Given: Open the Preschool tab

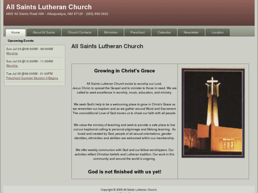Looking at the screenshot, I should pyautogui.click(x=138, y=33).
